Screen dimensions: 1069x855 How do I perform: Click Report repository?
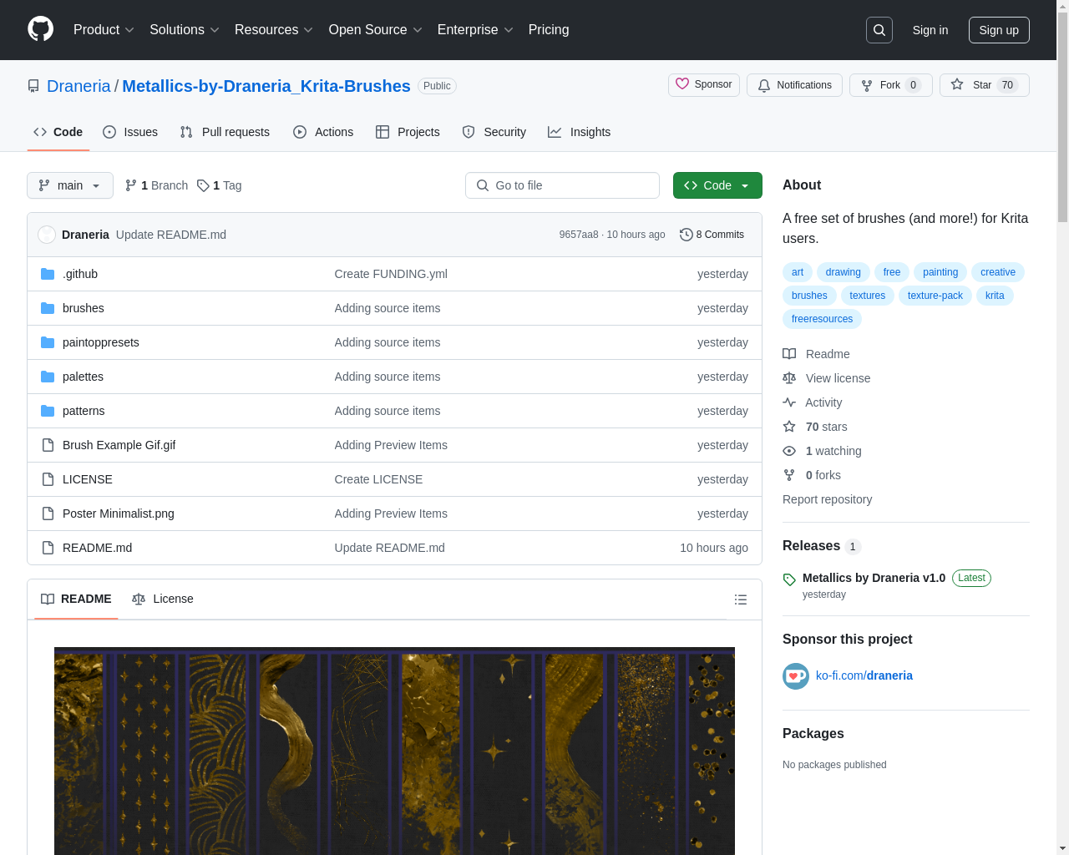coord(827,499)
